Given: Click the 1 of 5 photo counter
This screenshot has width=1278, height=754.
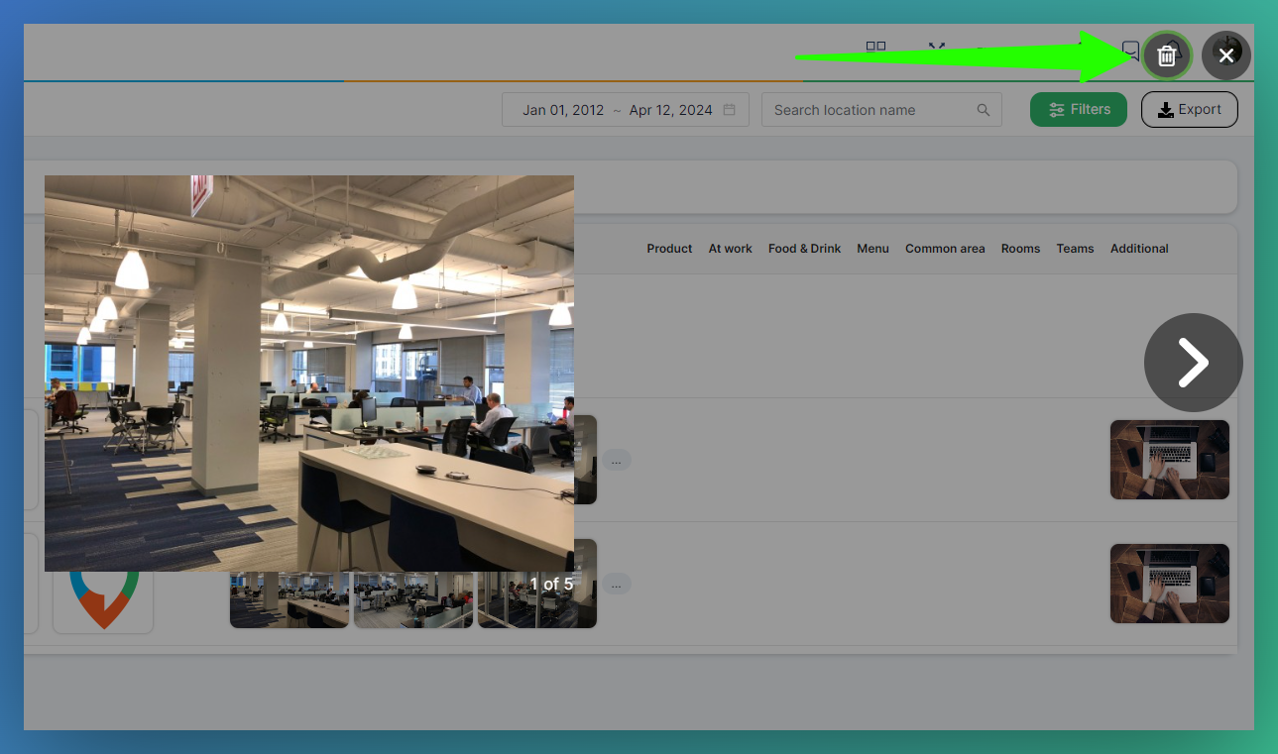Looking at the screenshot, I should 551,584.
